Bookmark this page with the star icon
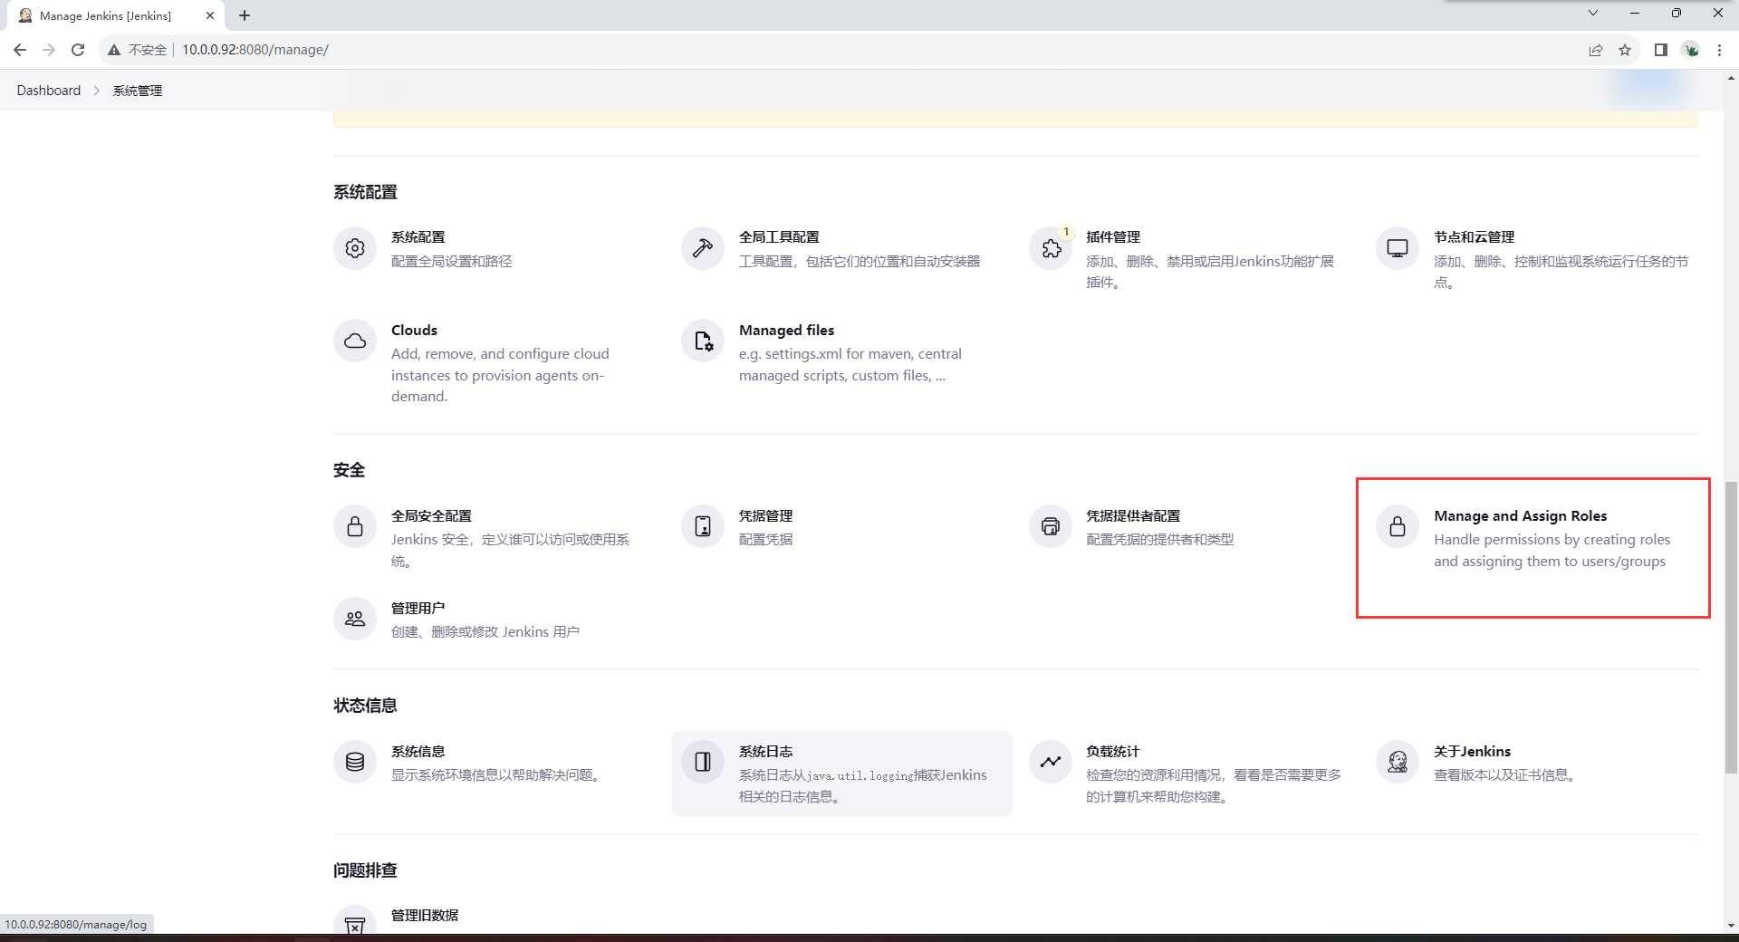 (x=1625, y=50)
